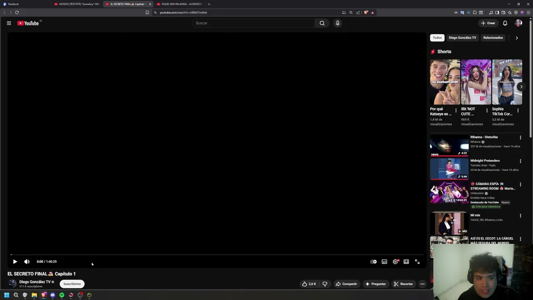Switch to the Facebook browser tab
Image resolution: width=533 pixels, height=300 pixels.
pos(25,4)
